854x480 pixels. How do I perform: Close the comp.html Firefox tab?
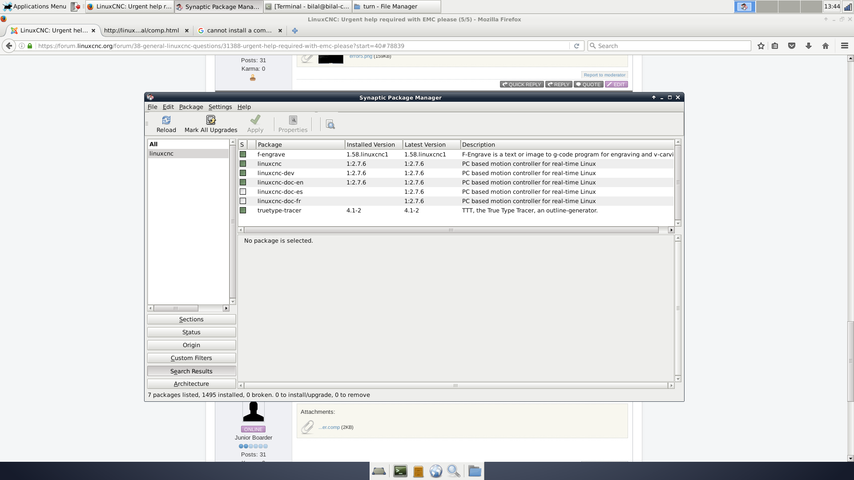tap(187, 31)
